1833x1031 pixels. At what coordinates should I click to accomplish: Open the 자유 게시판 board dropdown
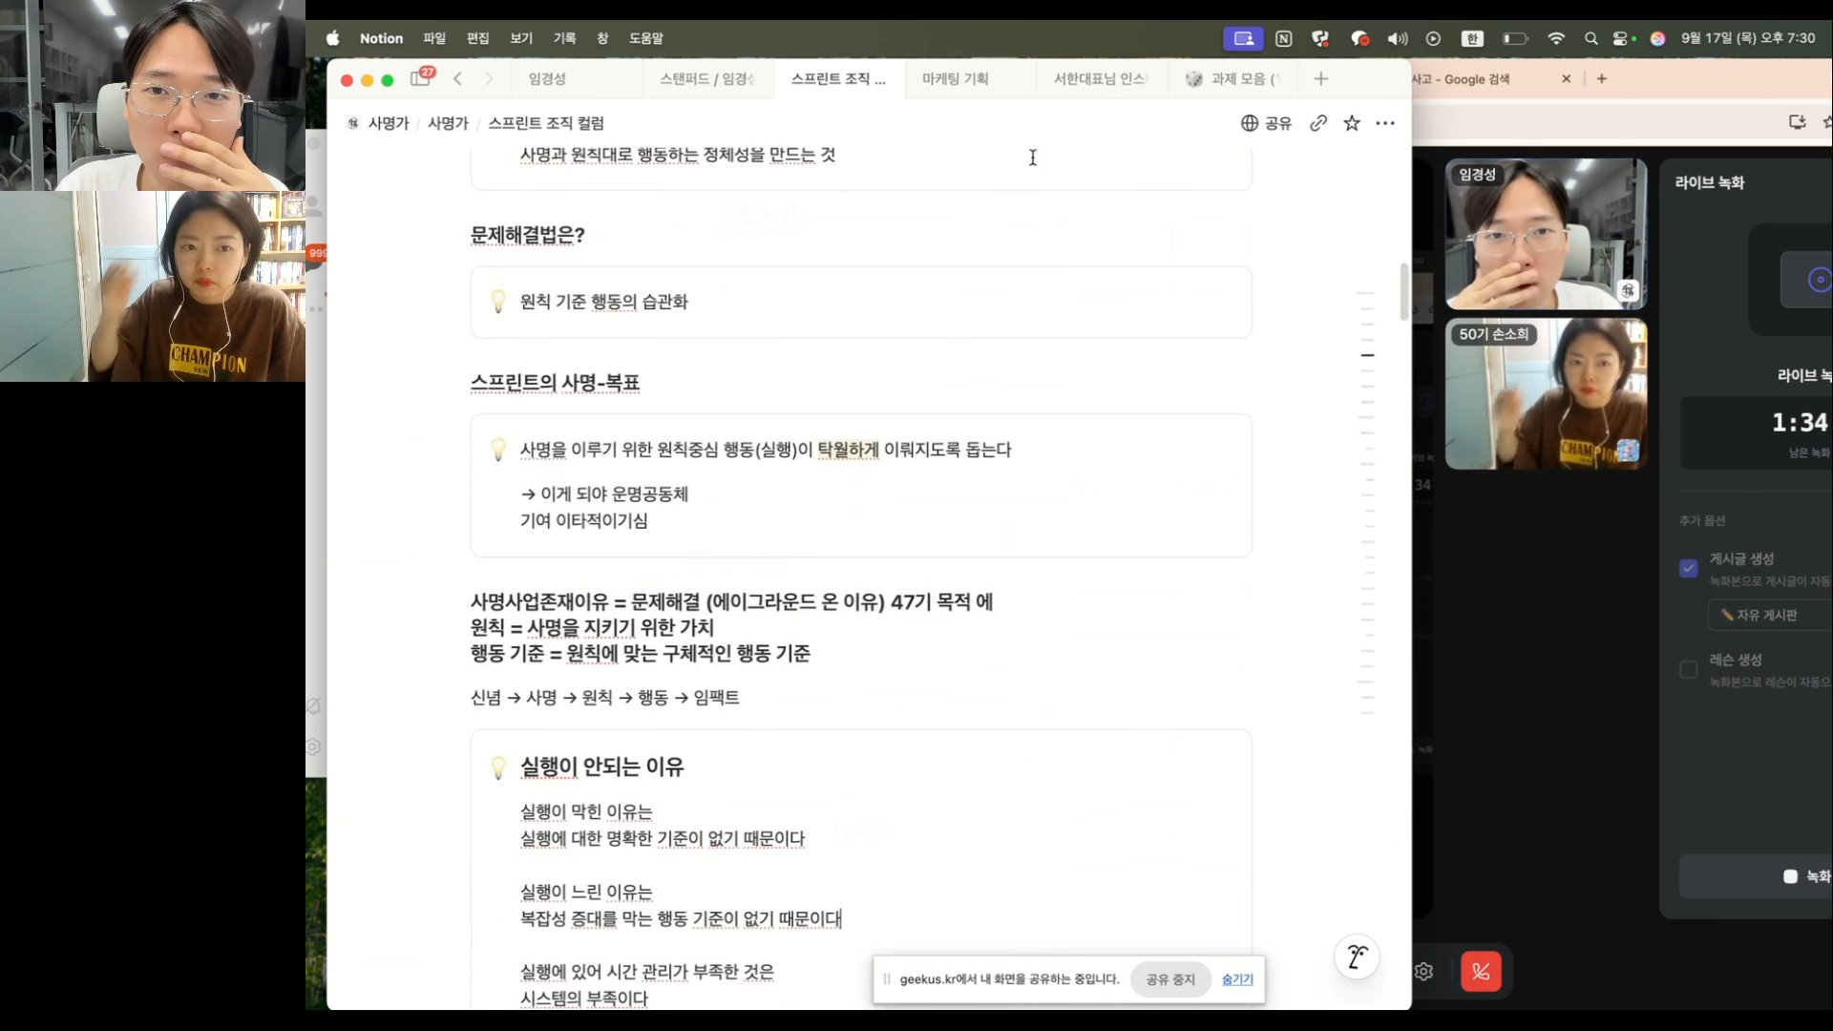tap(1769, 615)
